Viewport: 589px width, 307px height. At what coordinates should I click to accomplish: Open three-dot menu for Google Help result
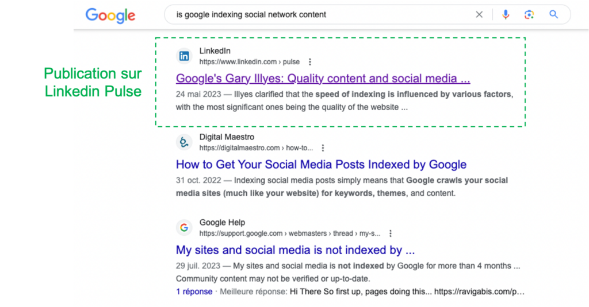391,234
